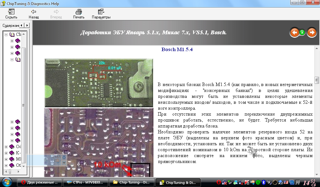Click the Скрыть toolbar button
Screen dimensions: 320x187
tap(11, 14)
